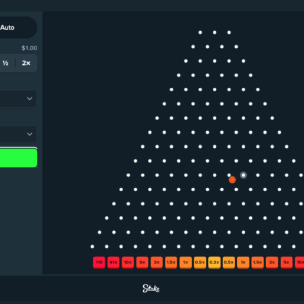
Task: Click the glowing highlighted peg beside the ball
Action: (x=243, y=175)
